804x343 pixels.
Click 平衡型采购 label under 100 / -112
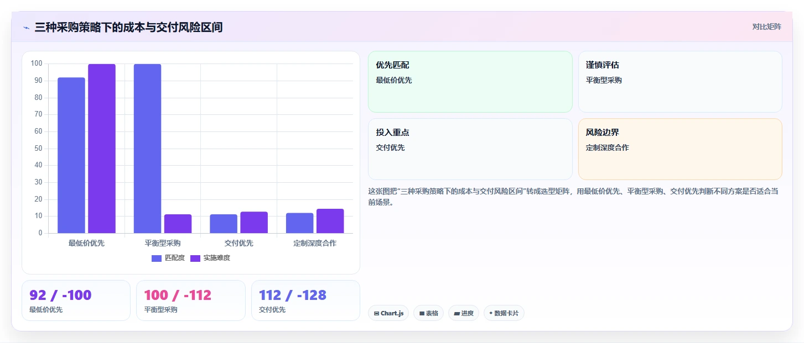(x=161, y=310)
